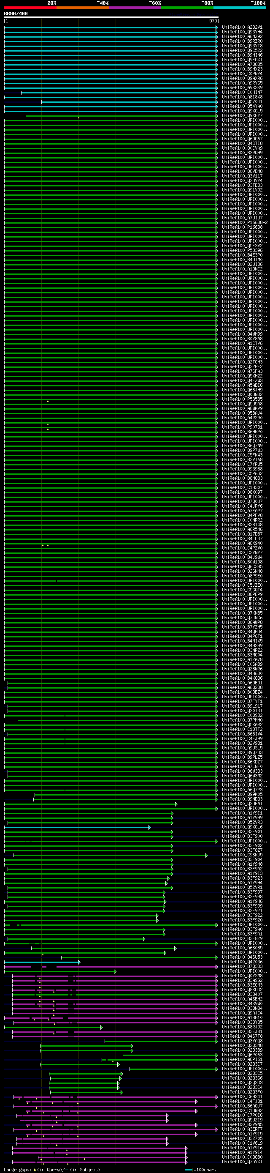The image size is (270, 1173).
Task: Select the UniRef100_Q9XGL6 label
Action: point(242,827)
